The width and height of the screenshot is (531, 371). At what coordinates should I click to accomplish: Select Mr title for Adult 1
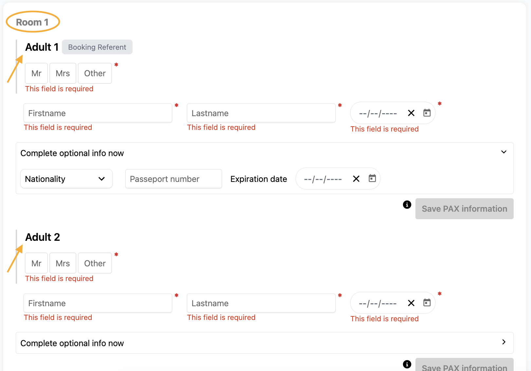click(36, 73)
